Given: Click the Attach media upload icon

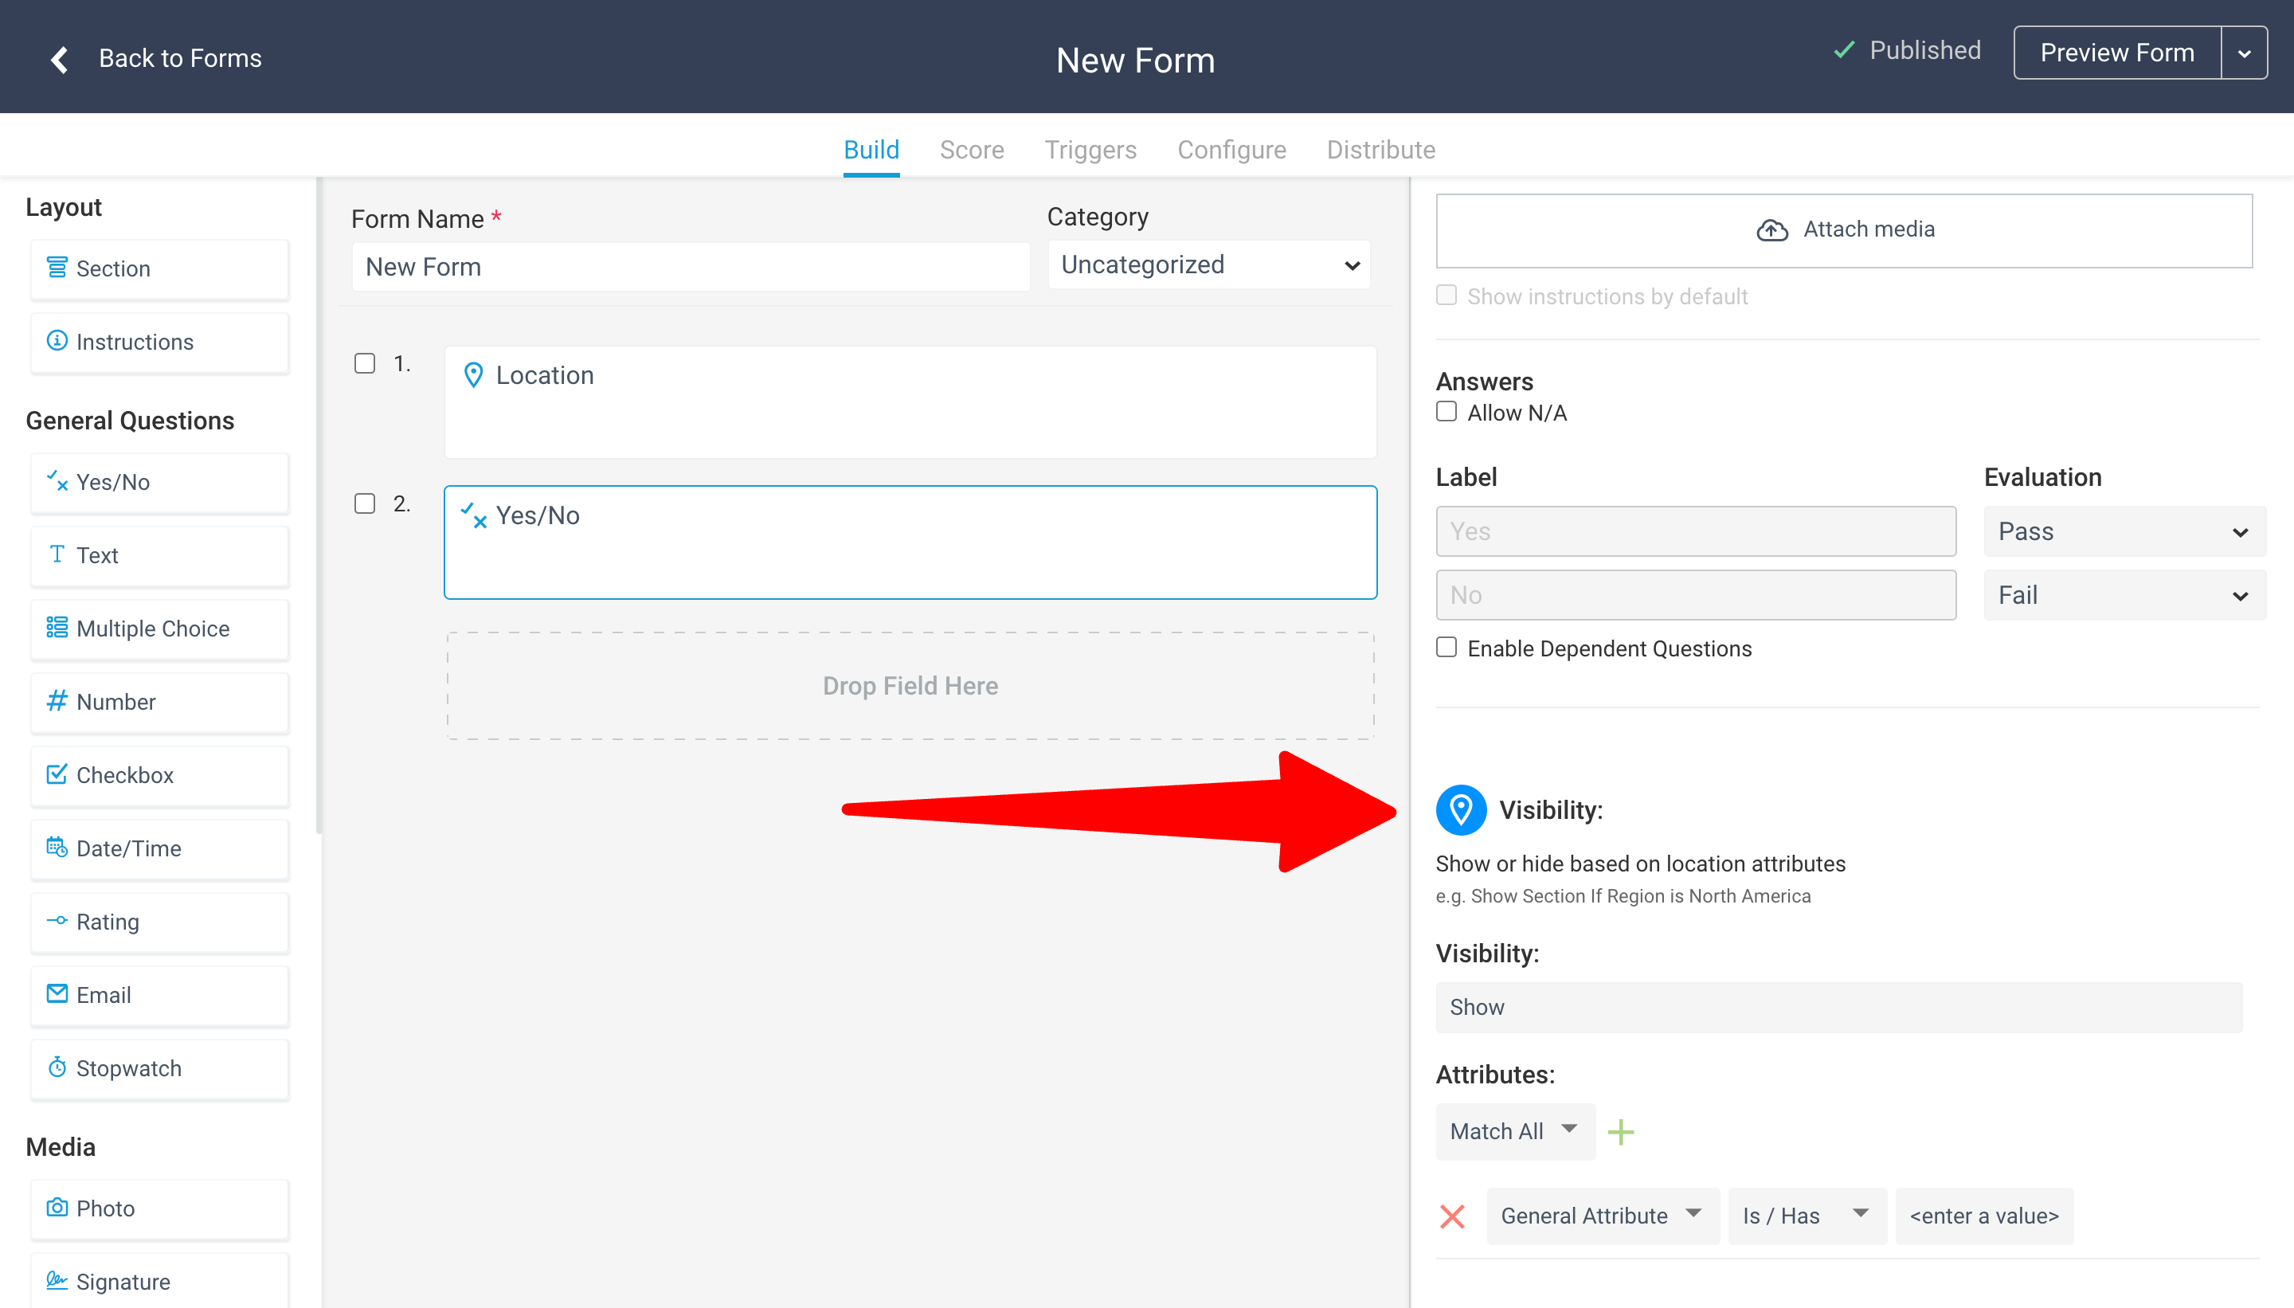Looking at the screenshot, I should (1771, 229).
